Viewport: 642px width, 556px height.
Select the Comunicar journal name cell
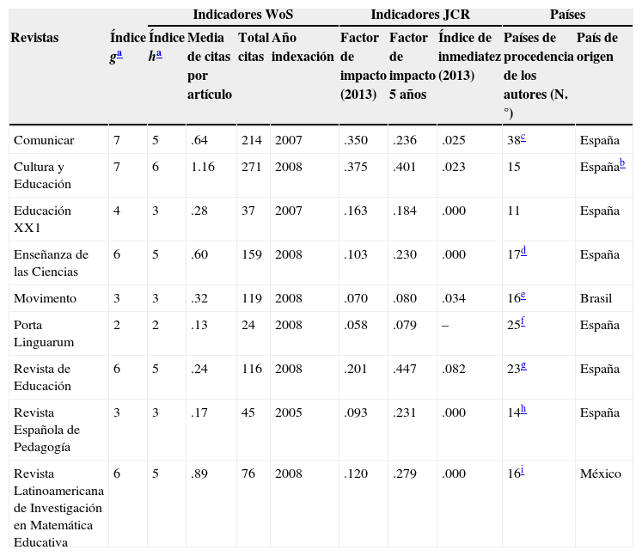[44, 140]
